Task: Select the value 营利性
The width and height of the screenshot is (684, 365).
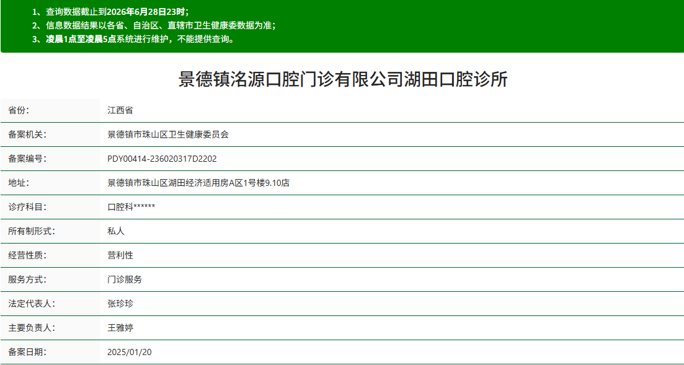Action: (x=120, y=255)
